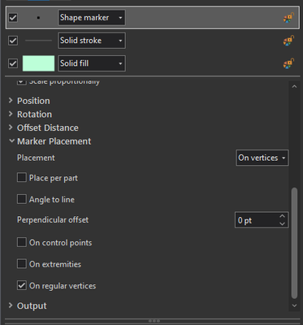Open the Placement On vertices dropdown
The image size is (303, 325).
click(x=262, y=158)
